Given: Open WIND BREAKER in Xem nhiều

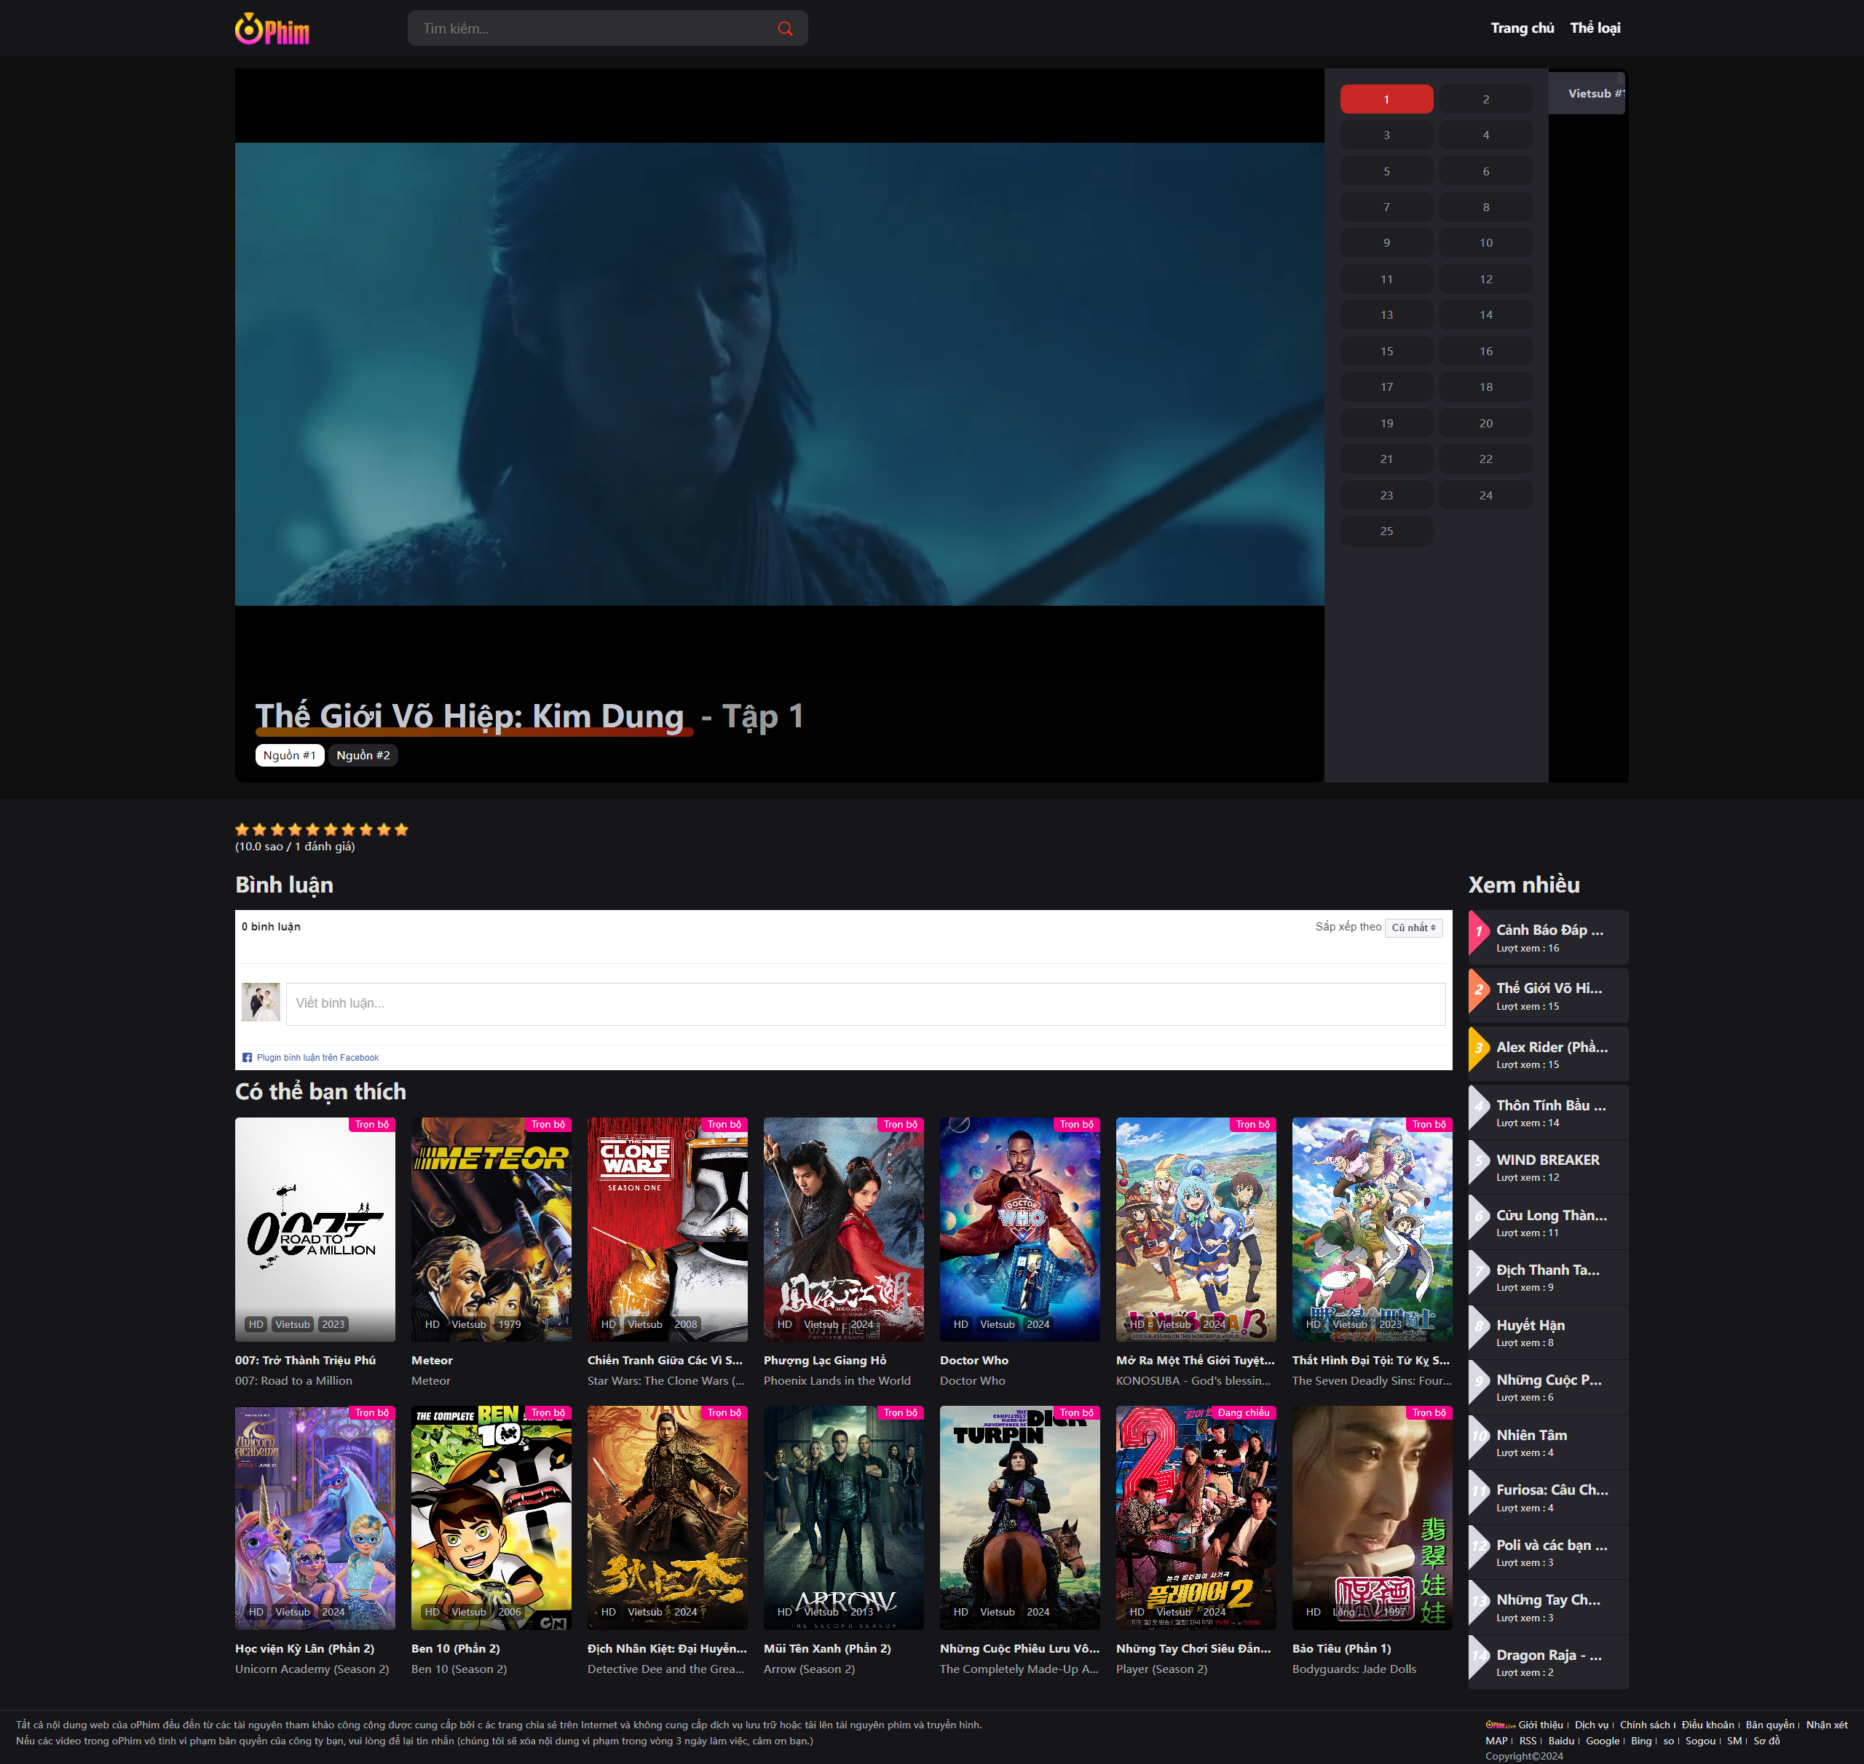Looking at the screenshot, I should click(x=1547, y=1160).
